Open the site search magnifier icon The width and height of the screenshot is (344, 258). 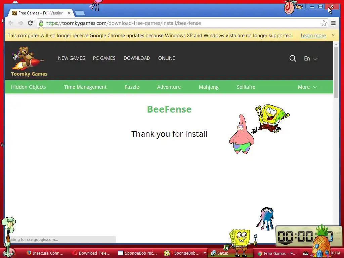293,58
